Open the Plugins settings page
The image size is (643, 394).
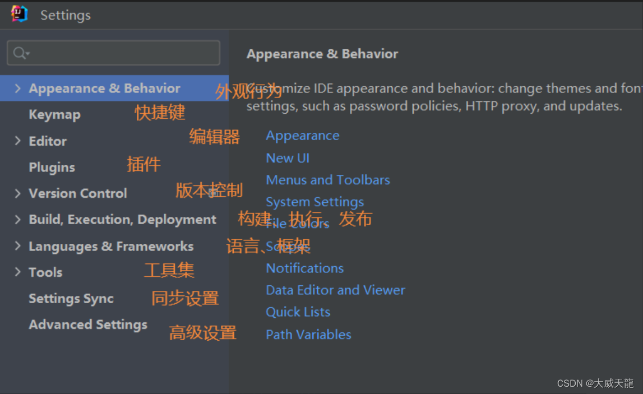click(52, 167)
